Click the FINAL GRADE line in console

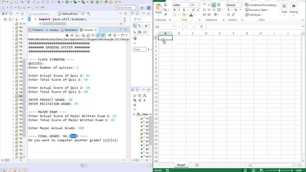[x=58, y=136]
